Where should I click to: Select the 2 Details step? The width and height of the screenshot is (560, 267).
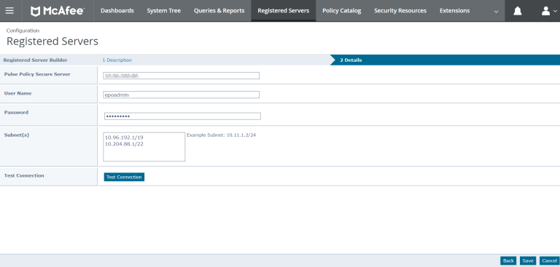point(351,60)
